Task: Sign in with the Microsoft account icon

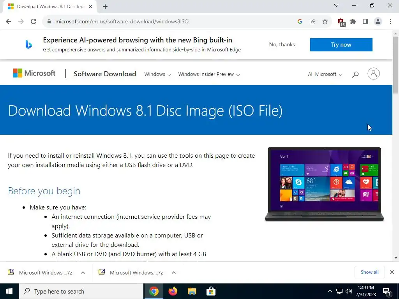Action: pos(374,74)
